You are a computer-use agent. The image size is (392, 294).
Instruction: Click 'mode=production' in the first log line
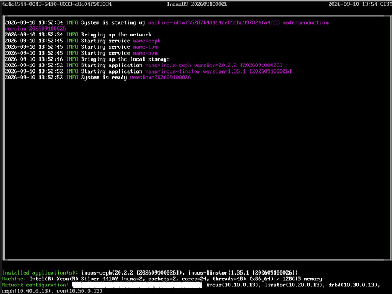306,22
